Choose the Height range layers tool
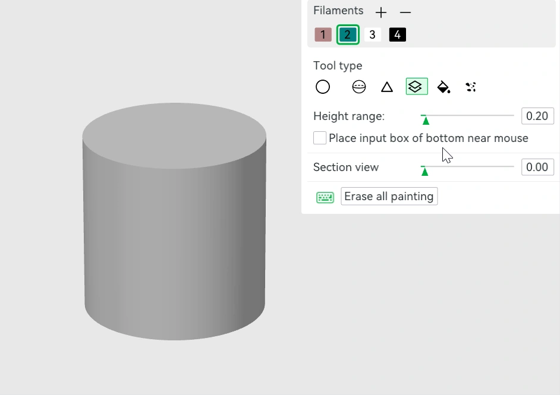The image size is (560, 395). coord(417,86)
